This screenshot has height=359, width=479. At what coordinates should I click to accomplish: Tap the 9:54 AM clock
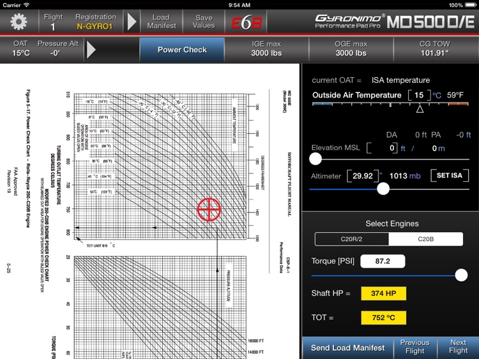pos(240,5)
